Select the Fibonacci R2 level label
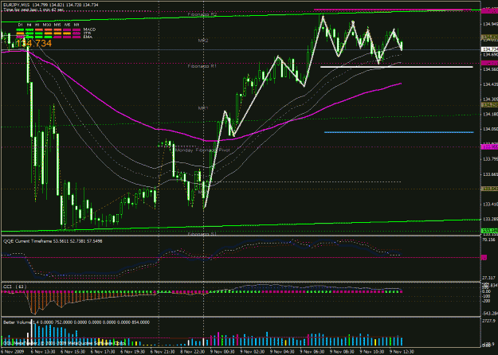This screenshot has width=498, height=355. [202, 14]
